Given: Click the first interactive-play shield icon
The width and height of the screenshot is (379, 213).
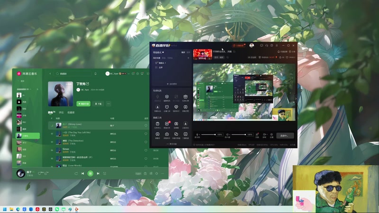Looking at the screenshot, I should pos(167,97).
